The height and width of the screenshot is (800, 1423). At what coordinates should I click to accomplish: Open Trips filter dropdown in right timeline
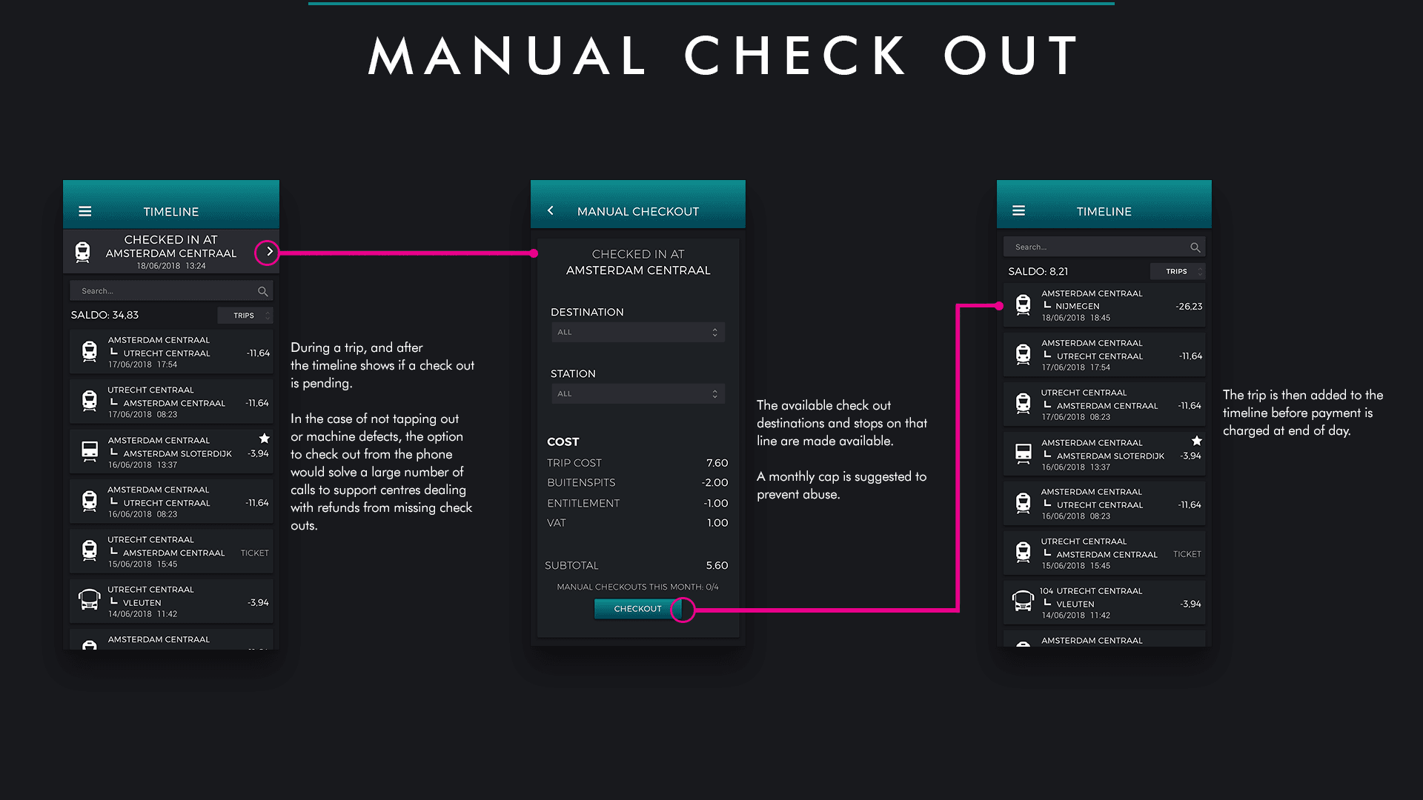pyautogui.click(x=1178, y=272)
